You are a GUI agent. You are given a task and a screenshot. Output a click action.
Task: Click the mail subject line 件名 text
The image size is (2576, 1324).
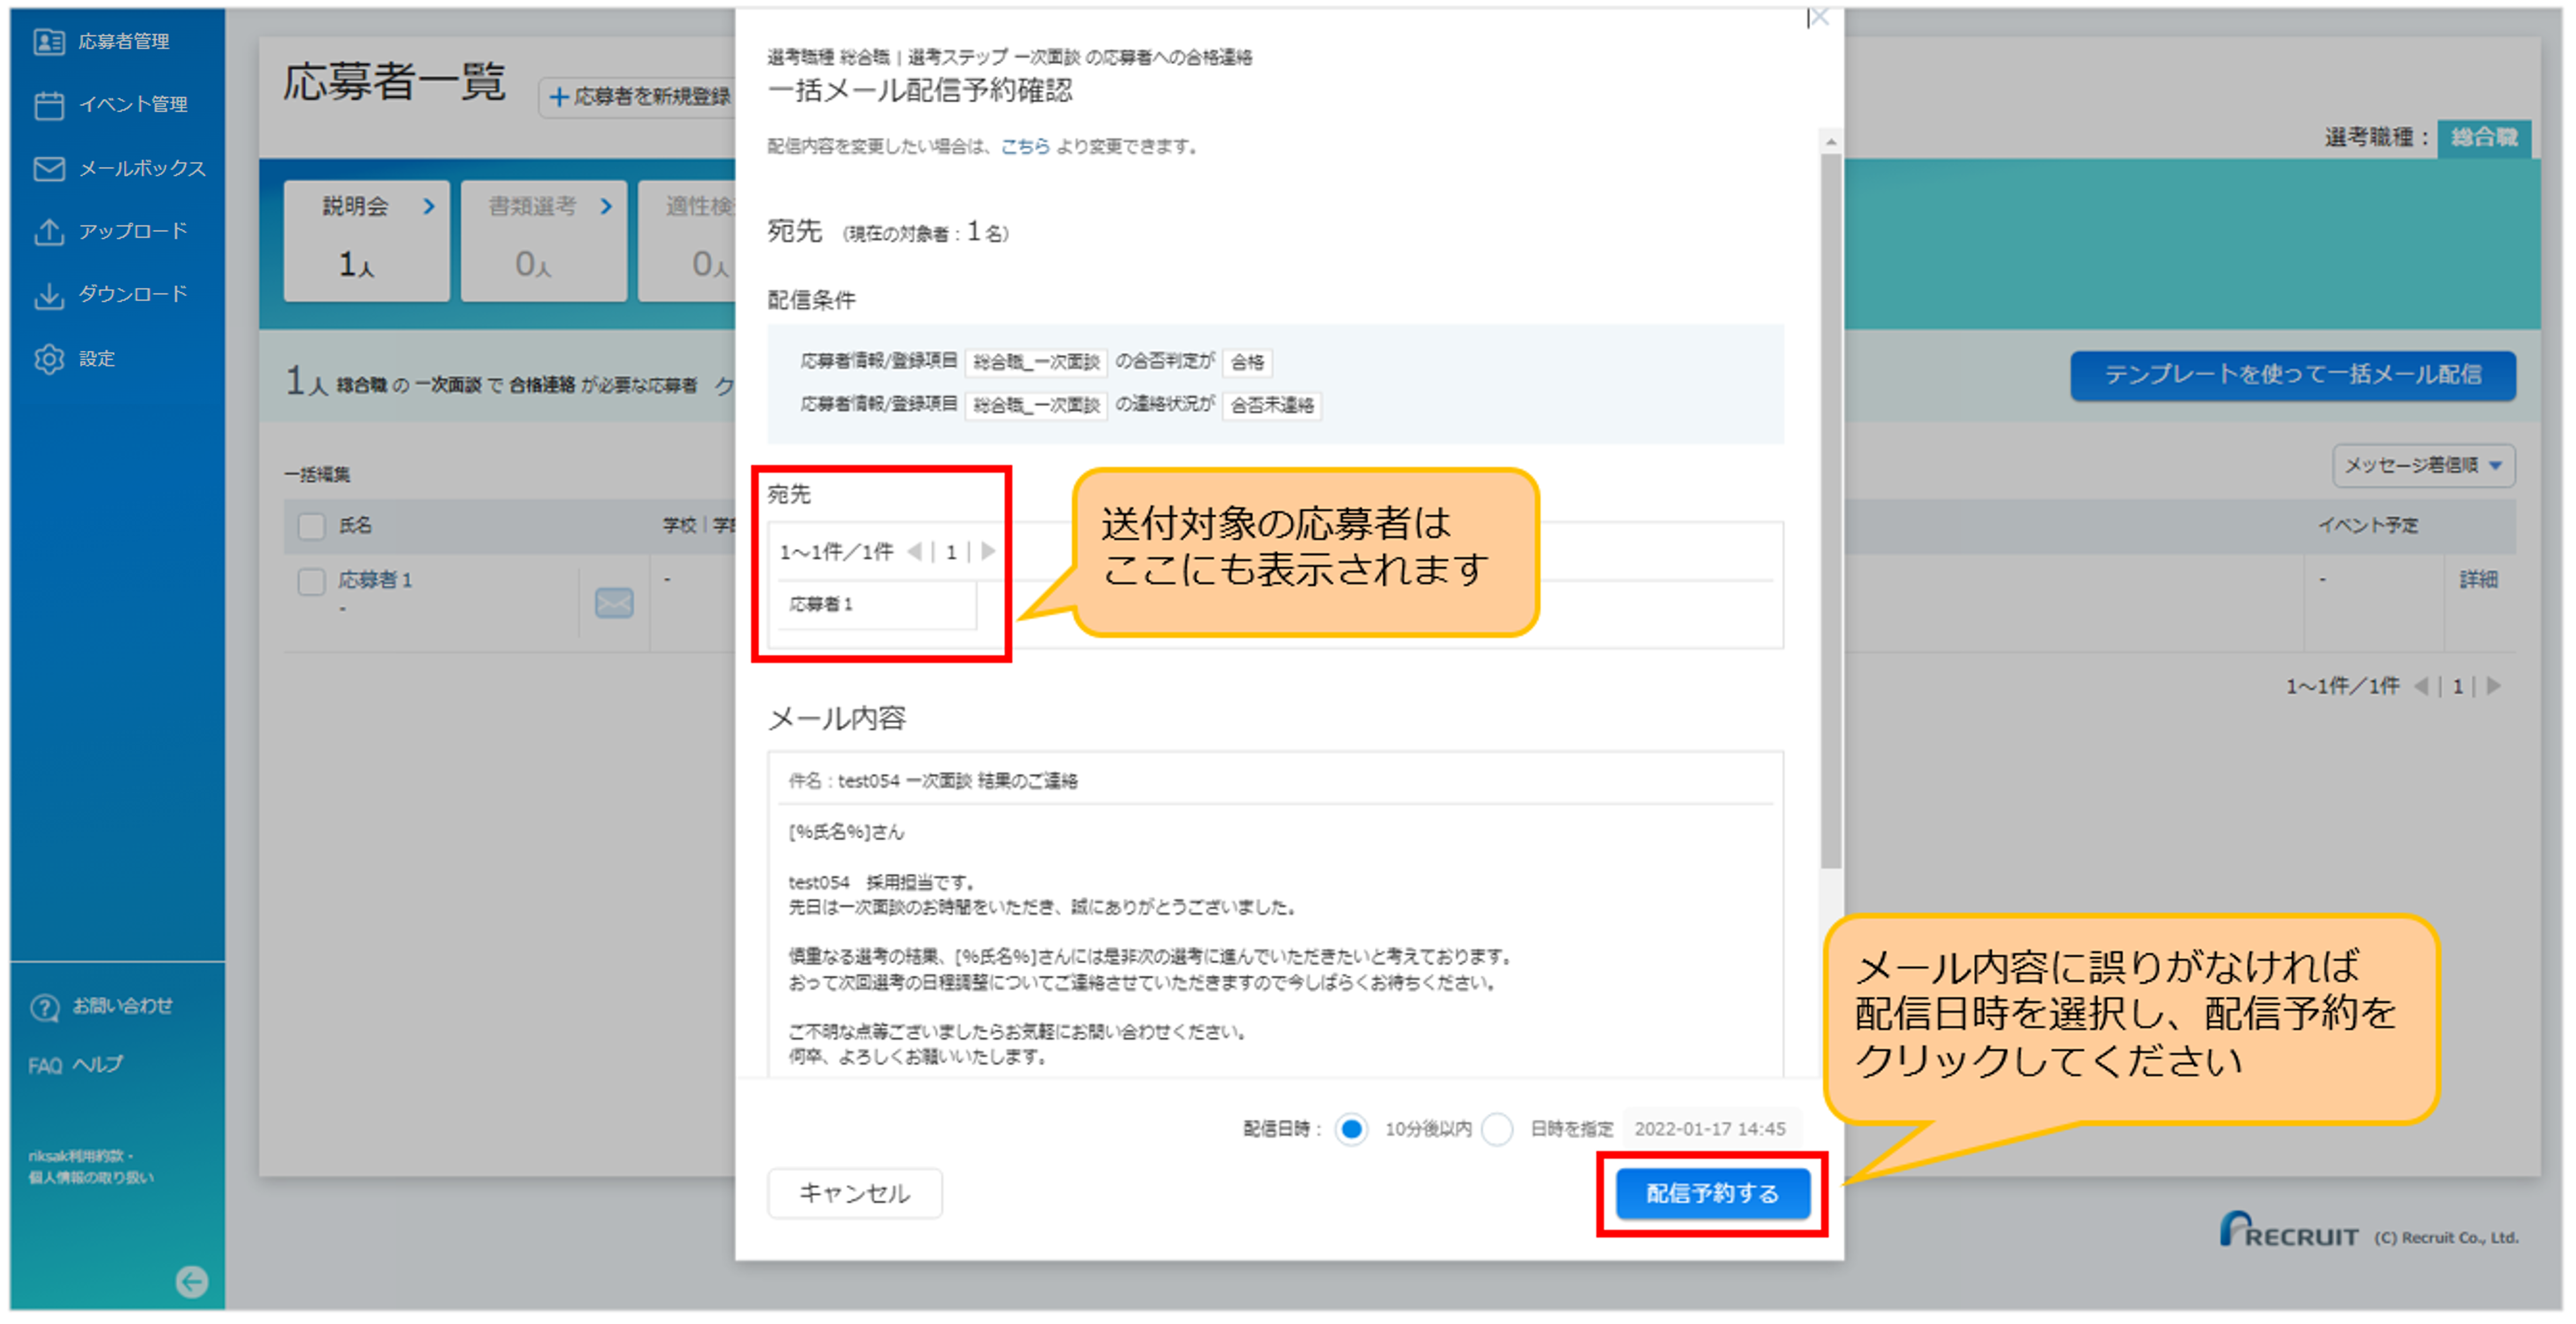coord(933,781)
